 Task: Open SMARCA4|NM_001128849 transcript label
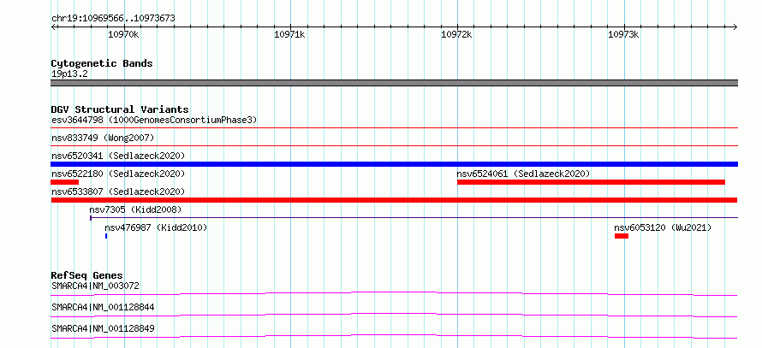(x=103, y=328)
